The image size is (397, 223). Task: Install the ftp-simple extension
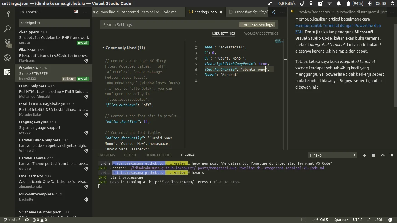83,79
